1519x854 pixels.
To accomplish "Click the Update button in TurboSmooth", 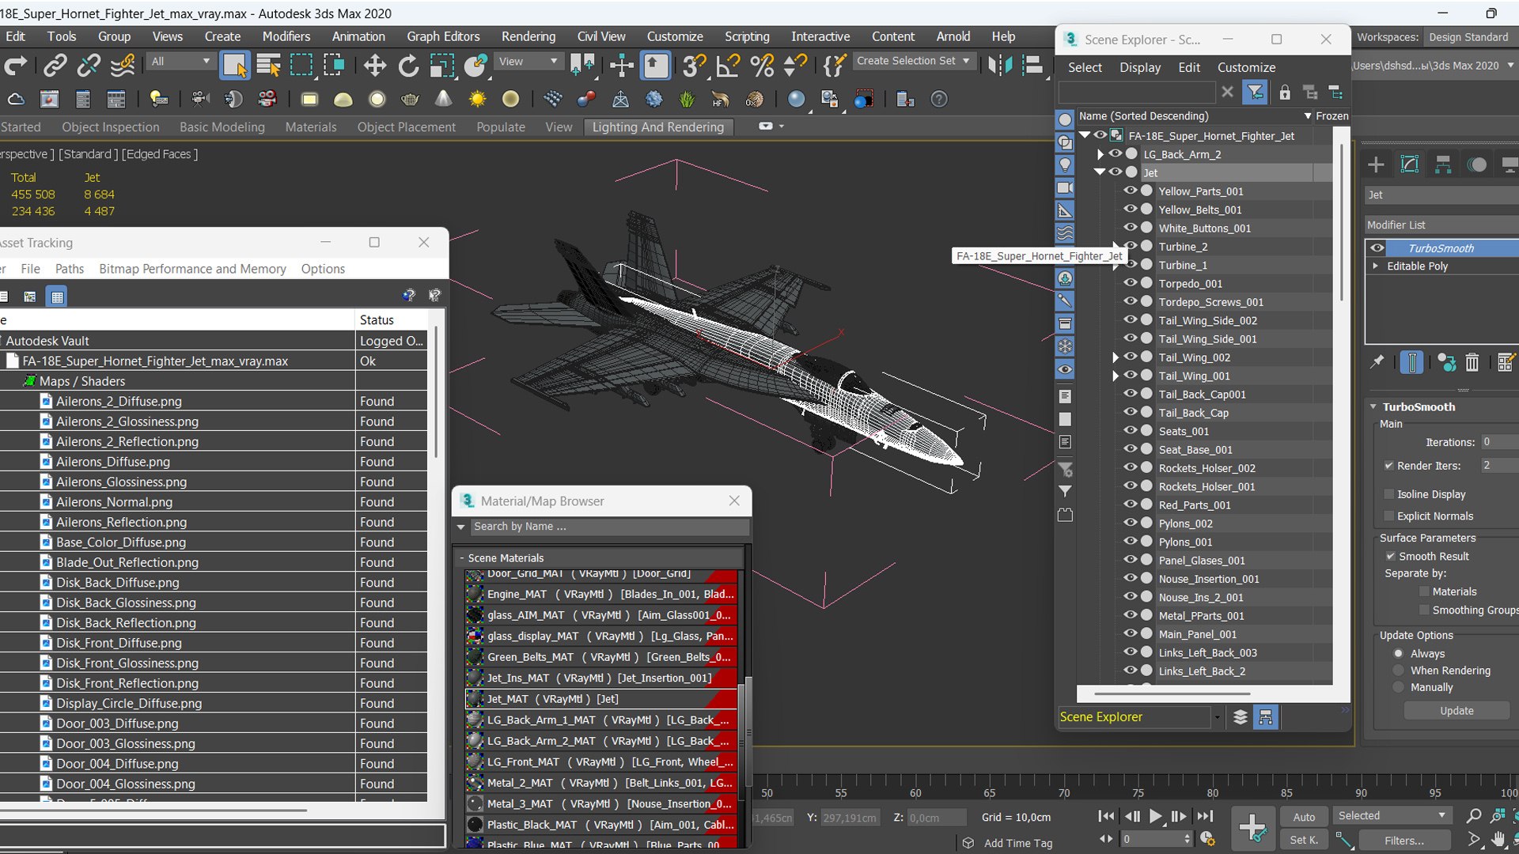I will coord(1456,711).
